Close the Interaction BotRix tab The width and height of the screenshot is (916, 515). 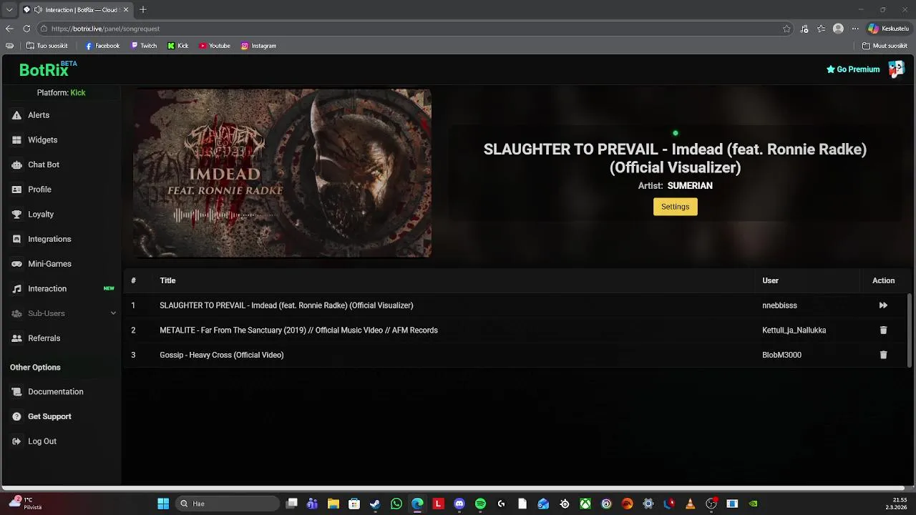coord(126,10)
